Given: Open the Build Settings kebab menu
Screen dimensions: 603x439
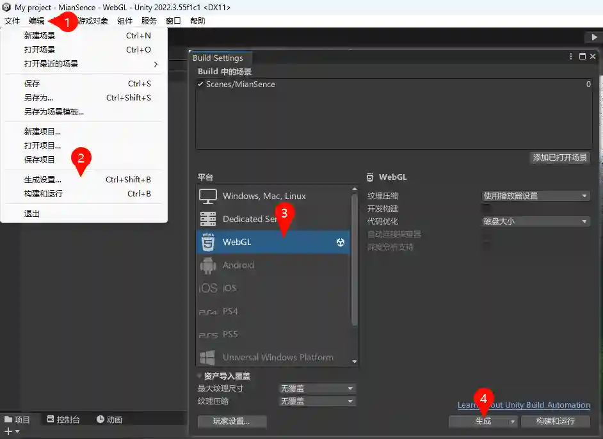Looking at the screenshot, I should pos(570,56).
